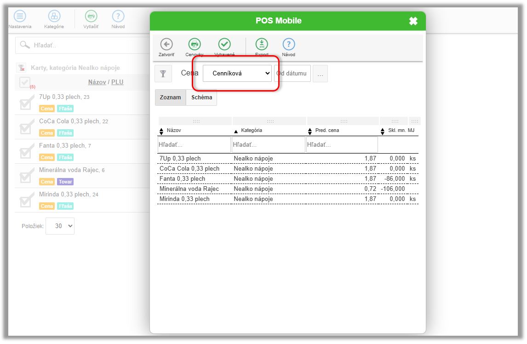Toggle checkbox for Mirinda 0,33 plech
Viewport: 527px width, 344px height.
pyautogui.click(x=25, y=200)
